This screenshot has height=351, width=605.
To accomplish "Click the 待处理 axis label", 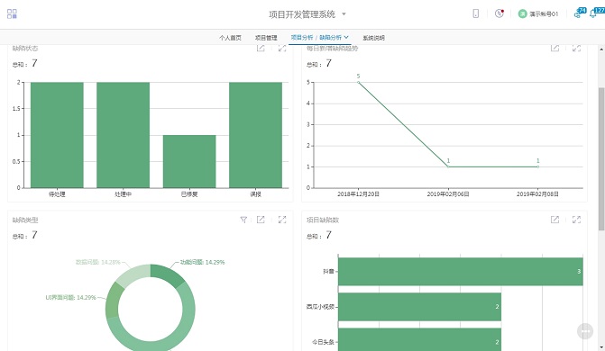I will pyautogui.click(x=57, y=194).
